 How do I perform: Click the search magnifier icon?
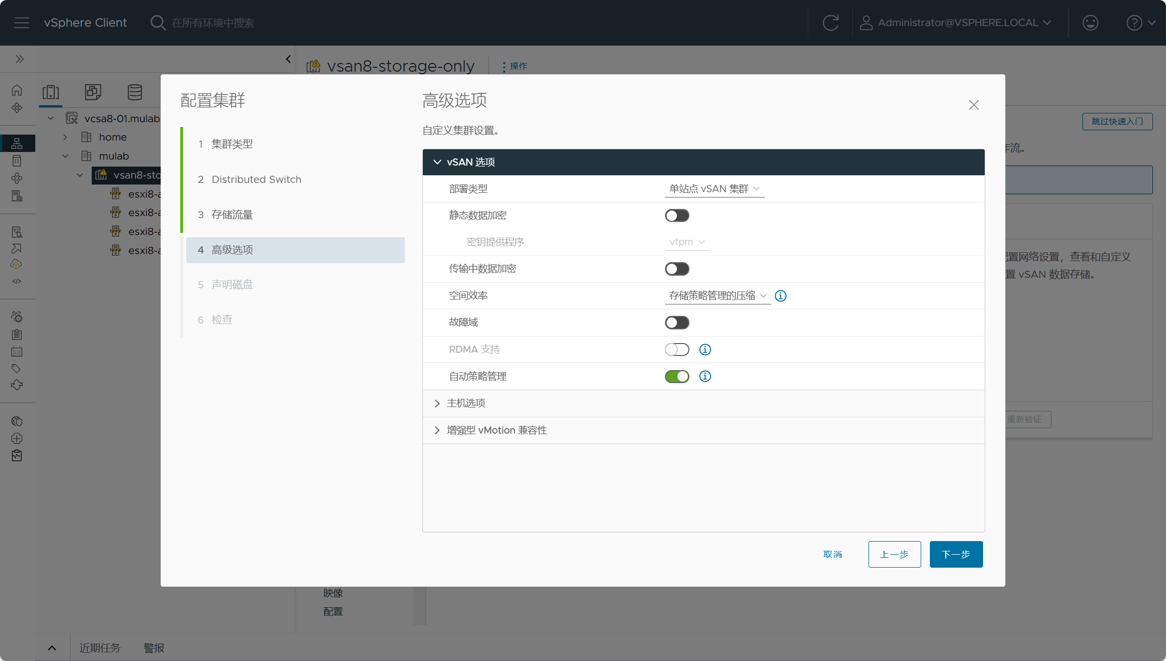pos(158,23)
